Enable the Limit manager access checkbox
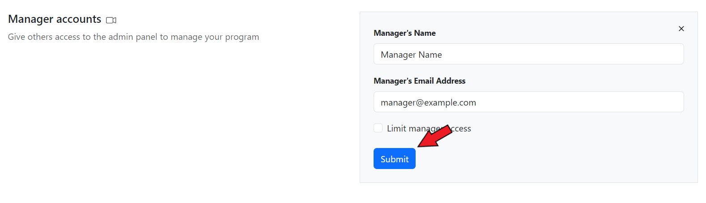Viewport: 706px width, 203px height. click(x=378, y=128)
